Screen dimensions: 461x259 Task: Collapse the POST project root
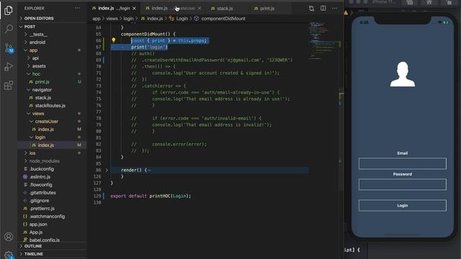click(30, 27)
